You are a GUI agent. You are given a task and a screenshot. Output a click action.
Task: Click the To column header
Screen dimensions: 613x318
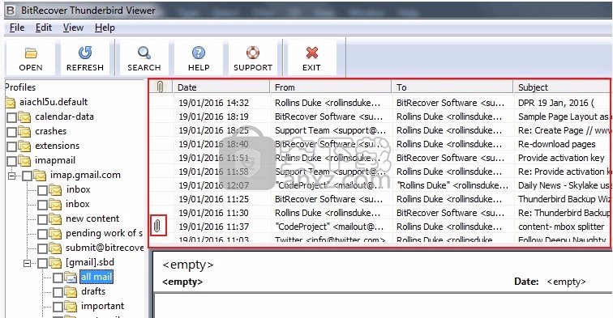pyautogui.click(x=452, y=87)
